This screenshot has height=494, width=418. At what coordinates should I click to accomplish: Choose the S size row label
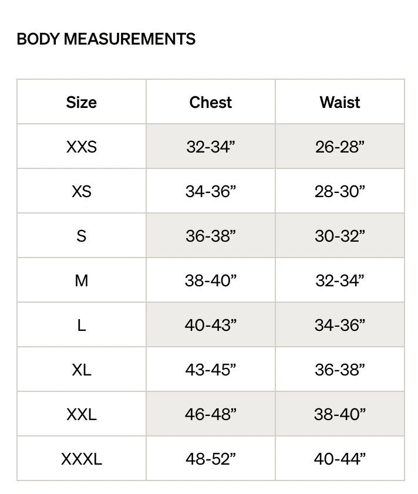pyautogui.click(x=82, y=236)
